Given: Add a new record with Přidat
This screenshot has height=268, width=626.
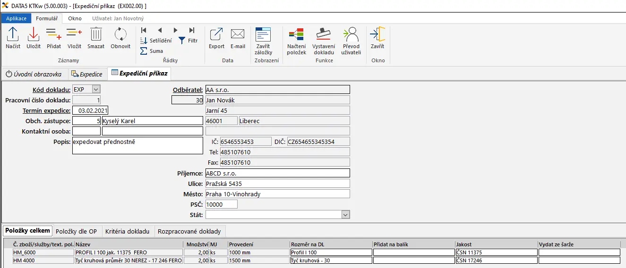Looking at the screenshot, I should [54, 38].
